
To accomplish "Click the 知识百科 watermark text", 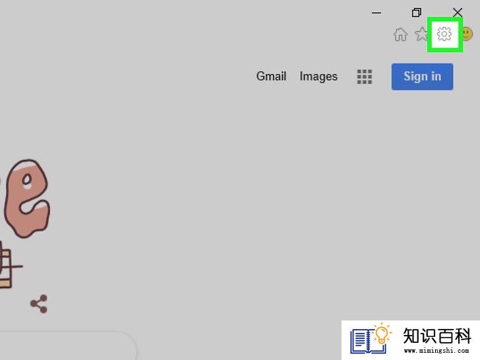I will [x=437, y=336].
